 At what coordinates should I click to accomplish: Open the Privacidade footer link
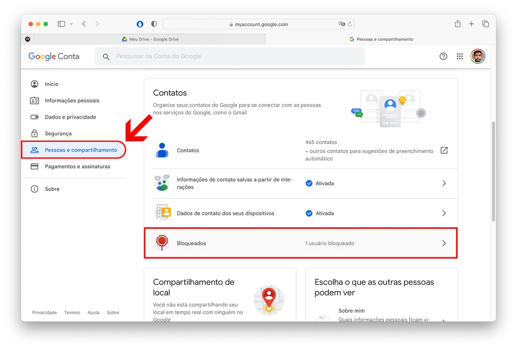[x=44, y=312]
